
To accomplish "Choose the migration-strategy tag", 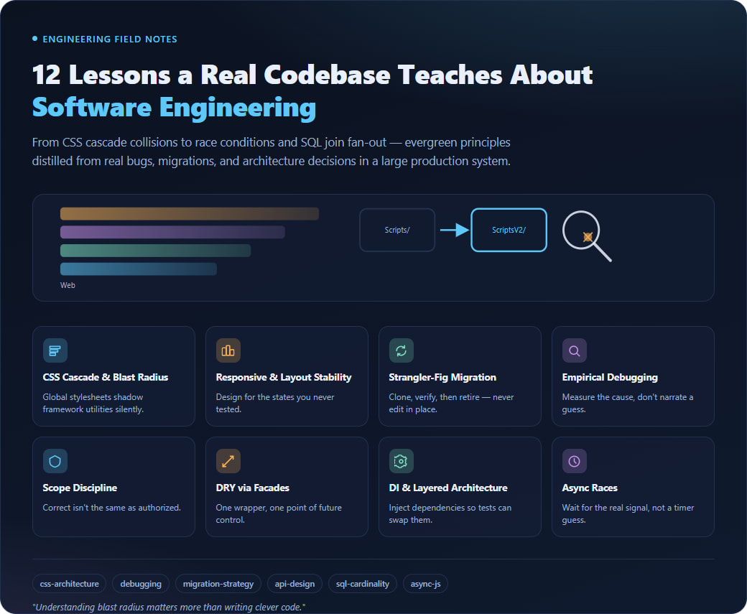I will pos(218,584).
